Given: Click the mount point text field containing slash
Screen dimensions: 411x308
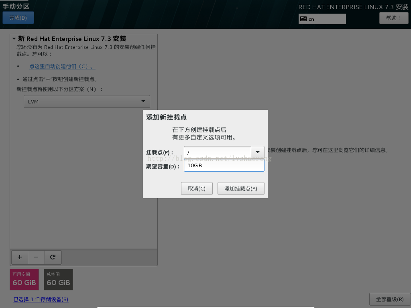Looking at the screenshot, I should pos(218,152).
